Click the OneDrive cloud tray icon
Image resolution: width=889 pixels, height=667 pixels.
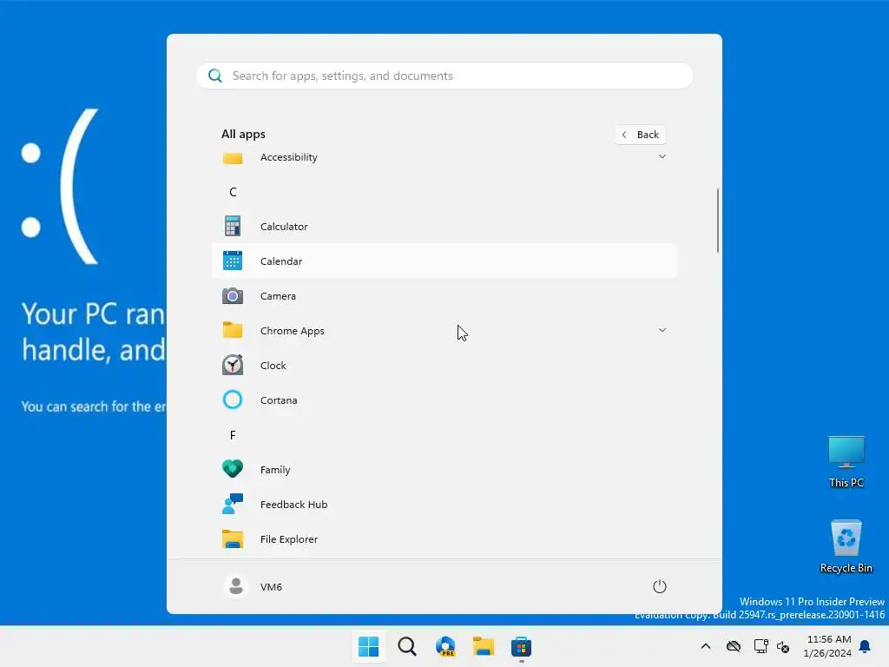click(x=734, y=646)
